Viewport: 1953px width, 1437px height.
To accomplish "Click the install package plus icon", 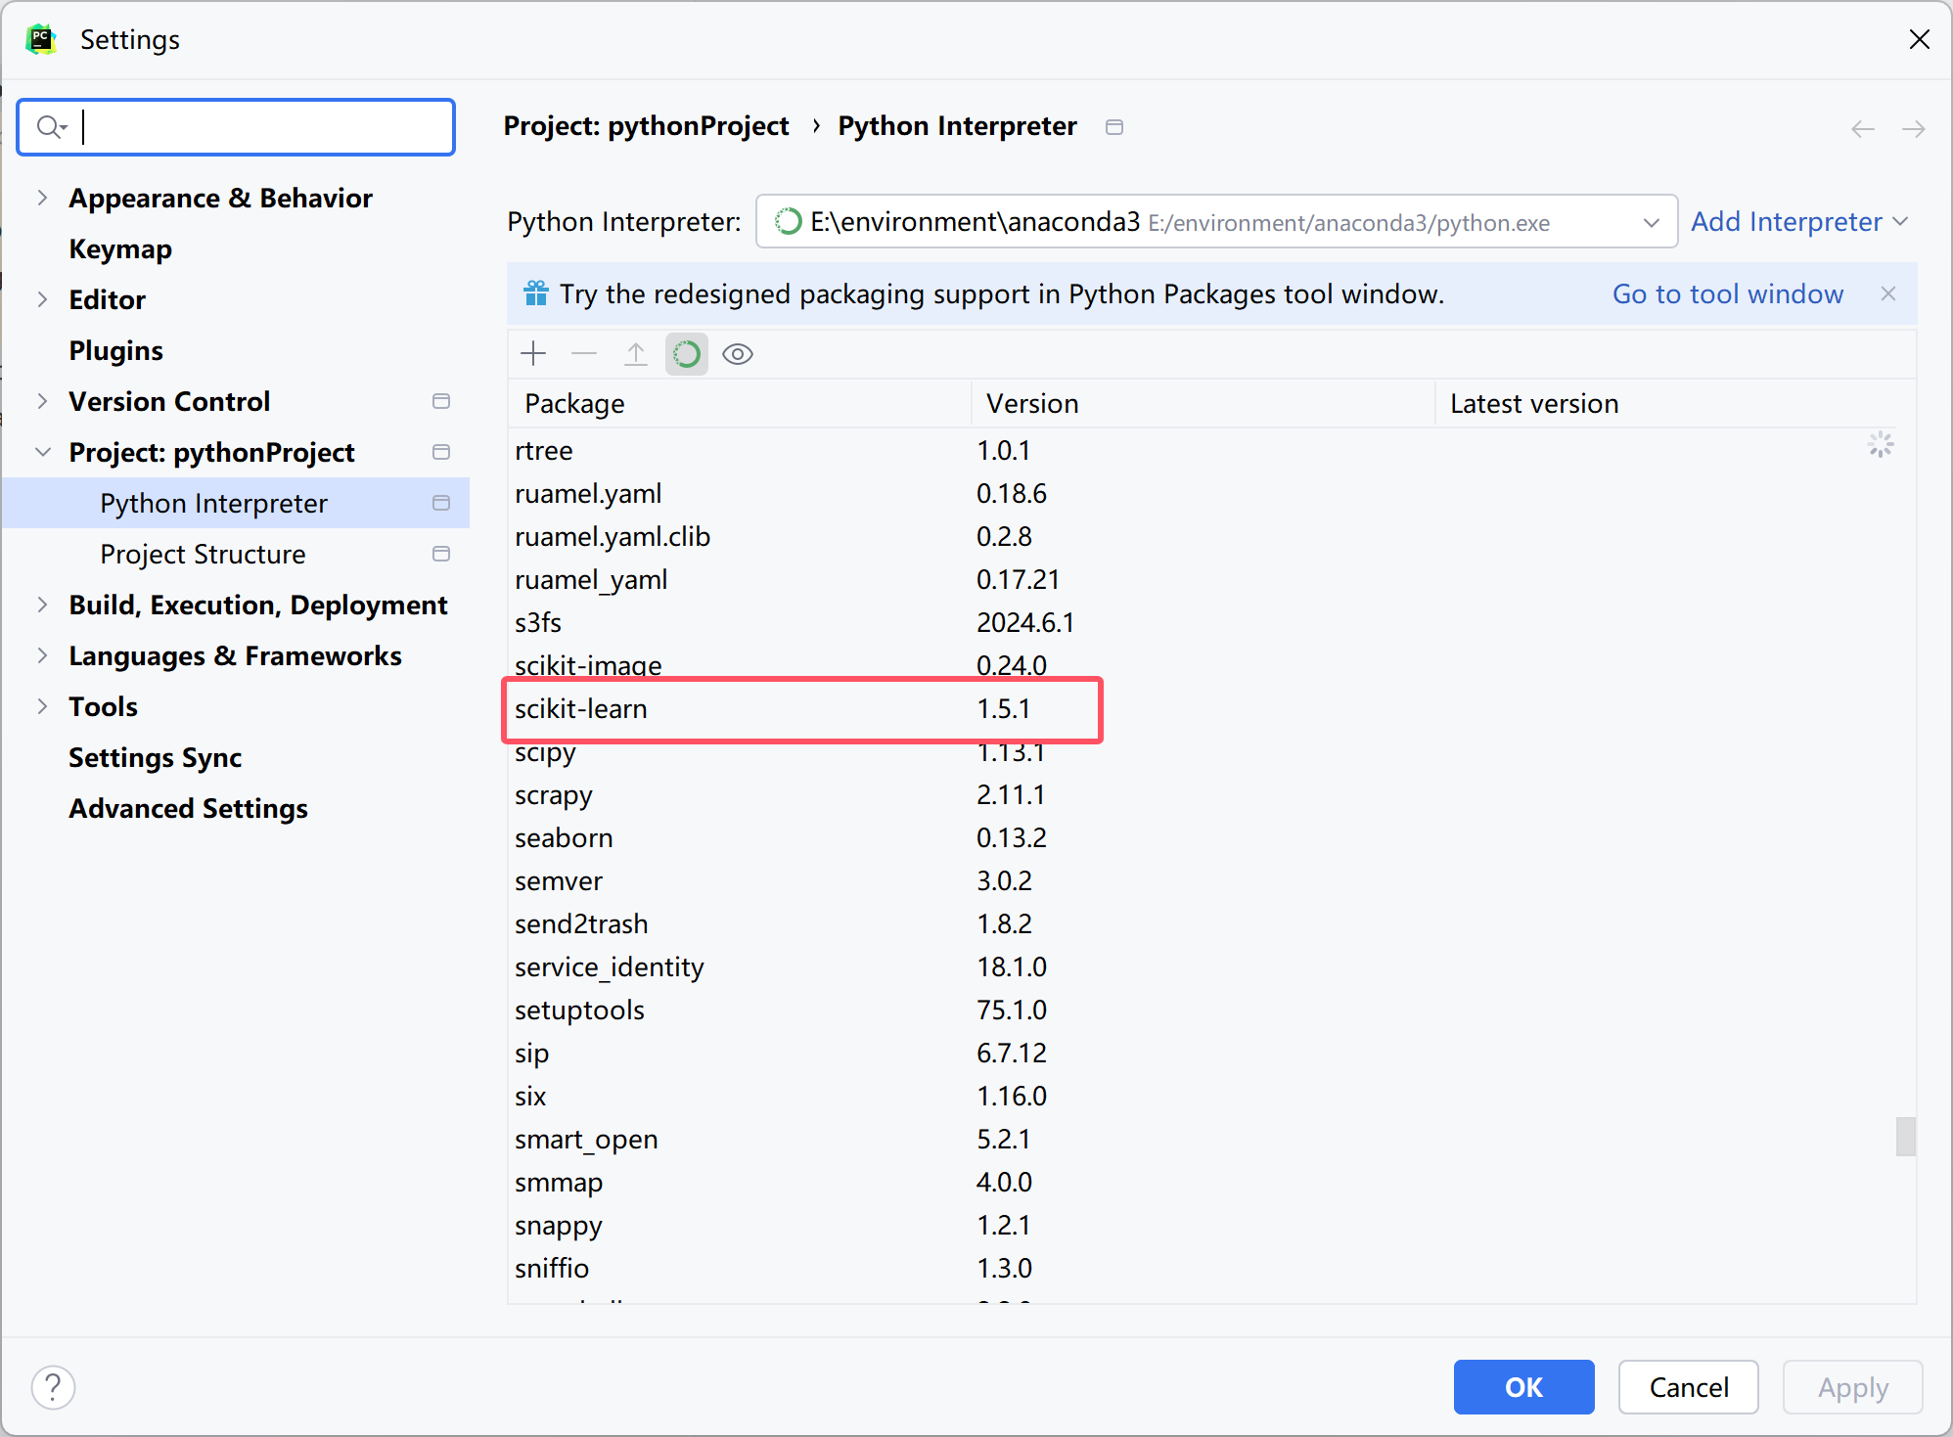I will point(533,354).
